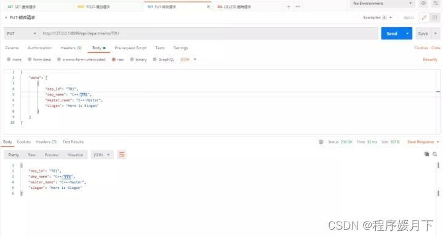
Task: Select the GraphQL body type
Action: (164, 59)
